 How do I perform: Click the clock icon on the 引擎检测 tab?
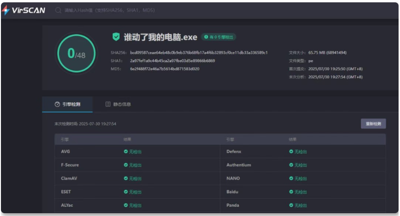57,104
